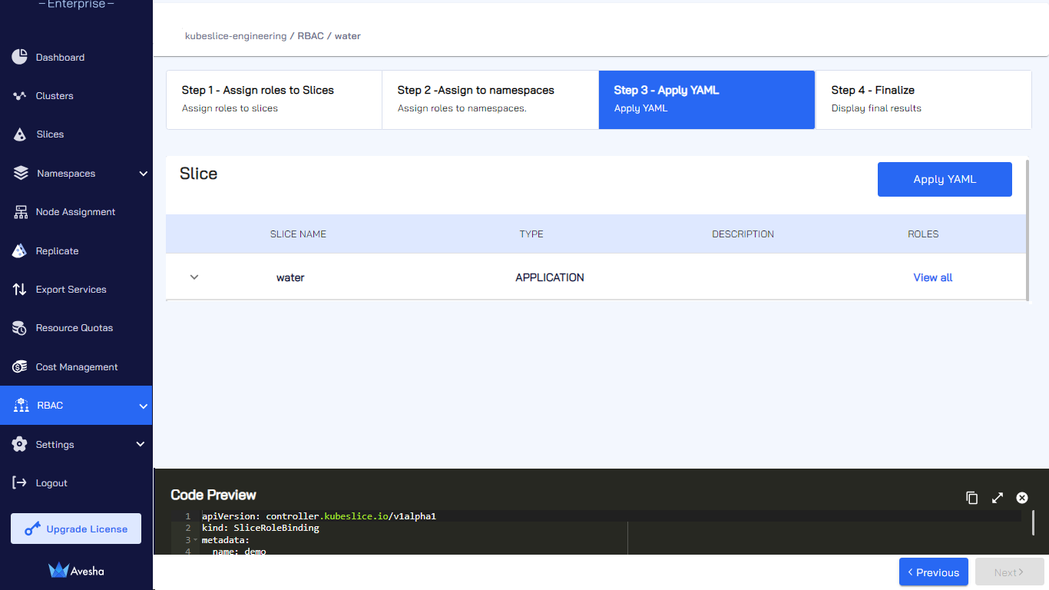Expand the Code Preview to fullscreen
The width and height of the screenshot is (1049, 590).
(x=998, y=498)
